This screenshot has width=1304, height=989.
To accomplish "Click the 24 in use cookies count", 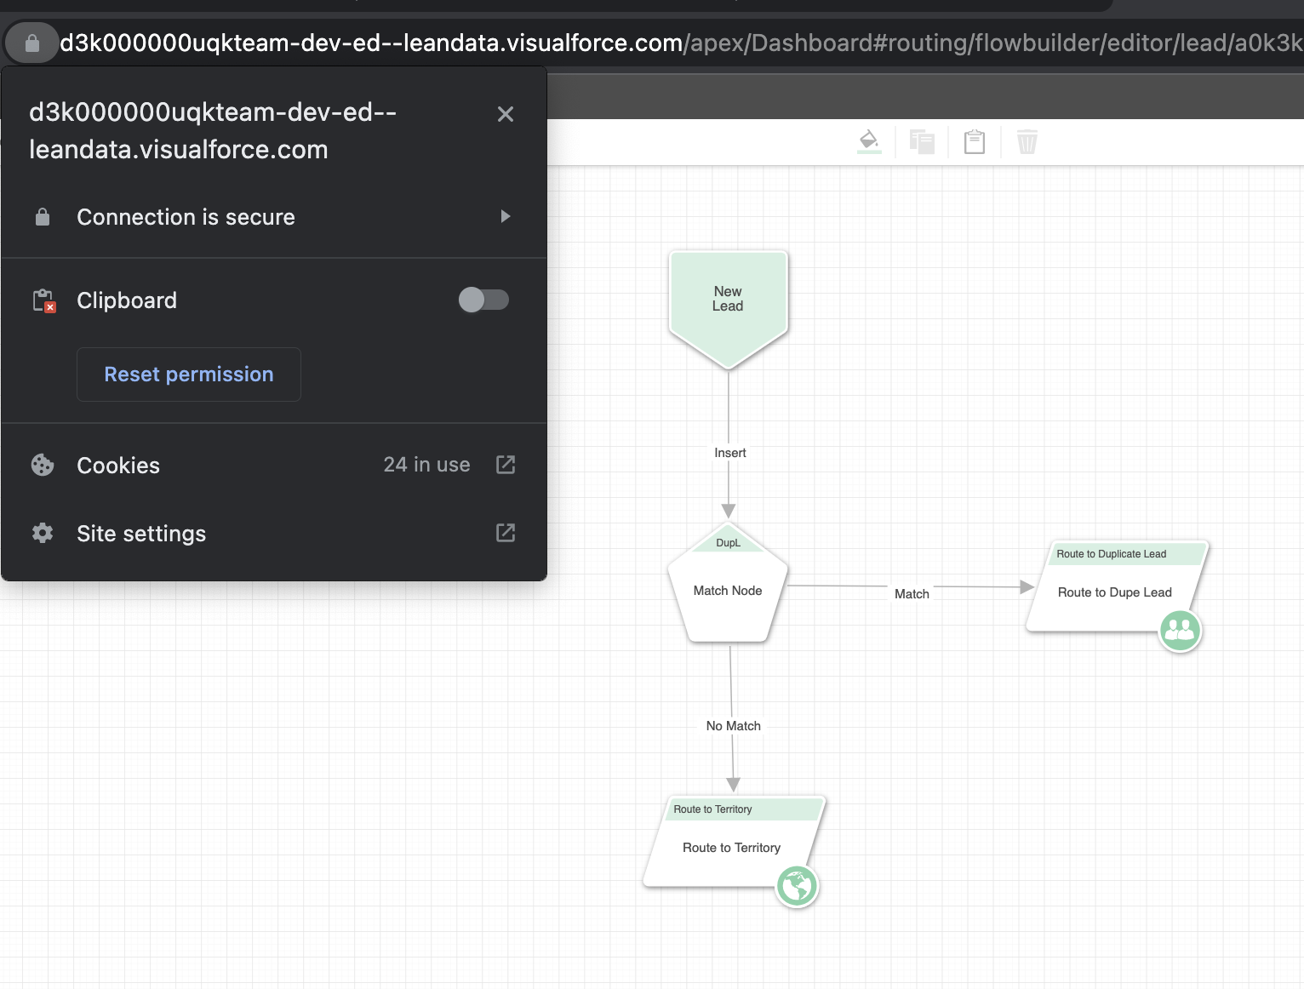I will tap(426, 465).
